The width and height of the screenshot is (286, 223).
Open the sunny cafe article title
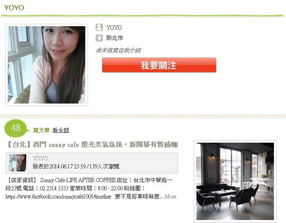pyautogui.click(x=92, y=145)
